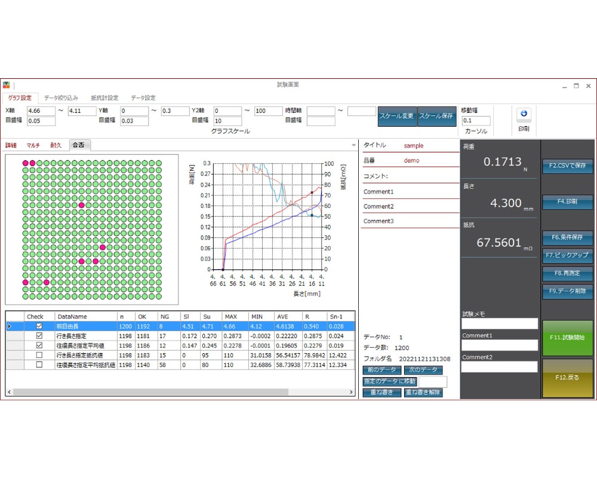Enable the 往復長さ指定平均抵抗値 row checkbox
Screen dimensions: 597x478
[x=39, y=365]
